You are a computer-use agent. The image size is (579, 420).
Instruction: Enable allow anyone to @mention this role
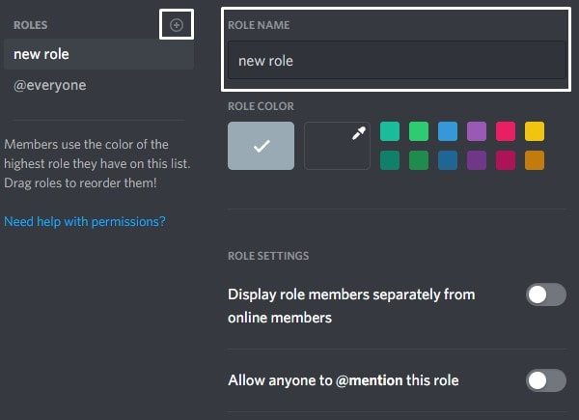[546, 380]
